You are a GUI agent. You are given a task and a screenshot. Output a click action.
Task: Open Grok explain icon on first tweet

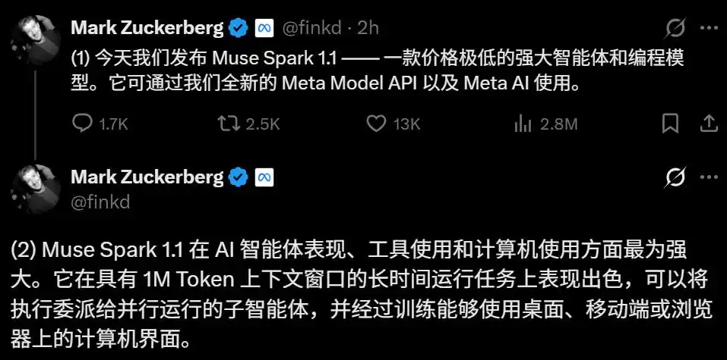coord(675,29)
